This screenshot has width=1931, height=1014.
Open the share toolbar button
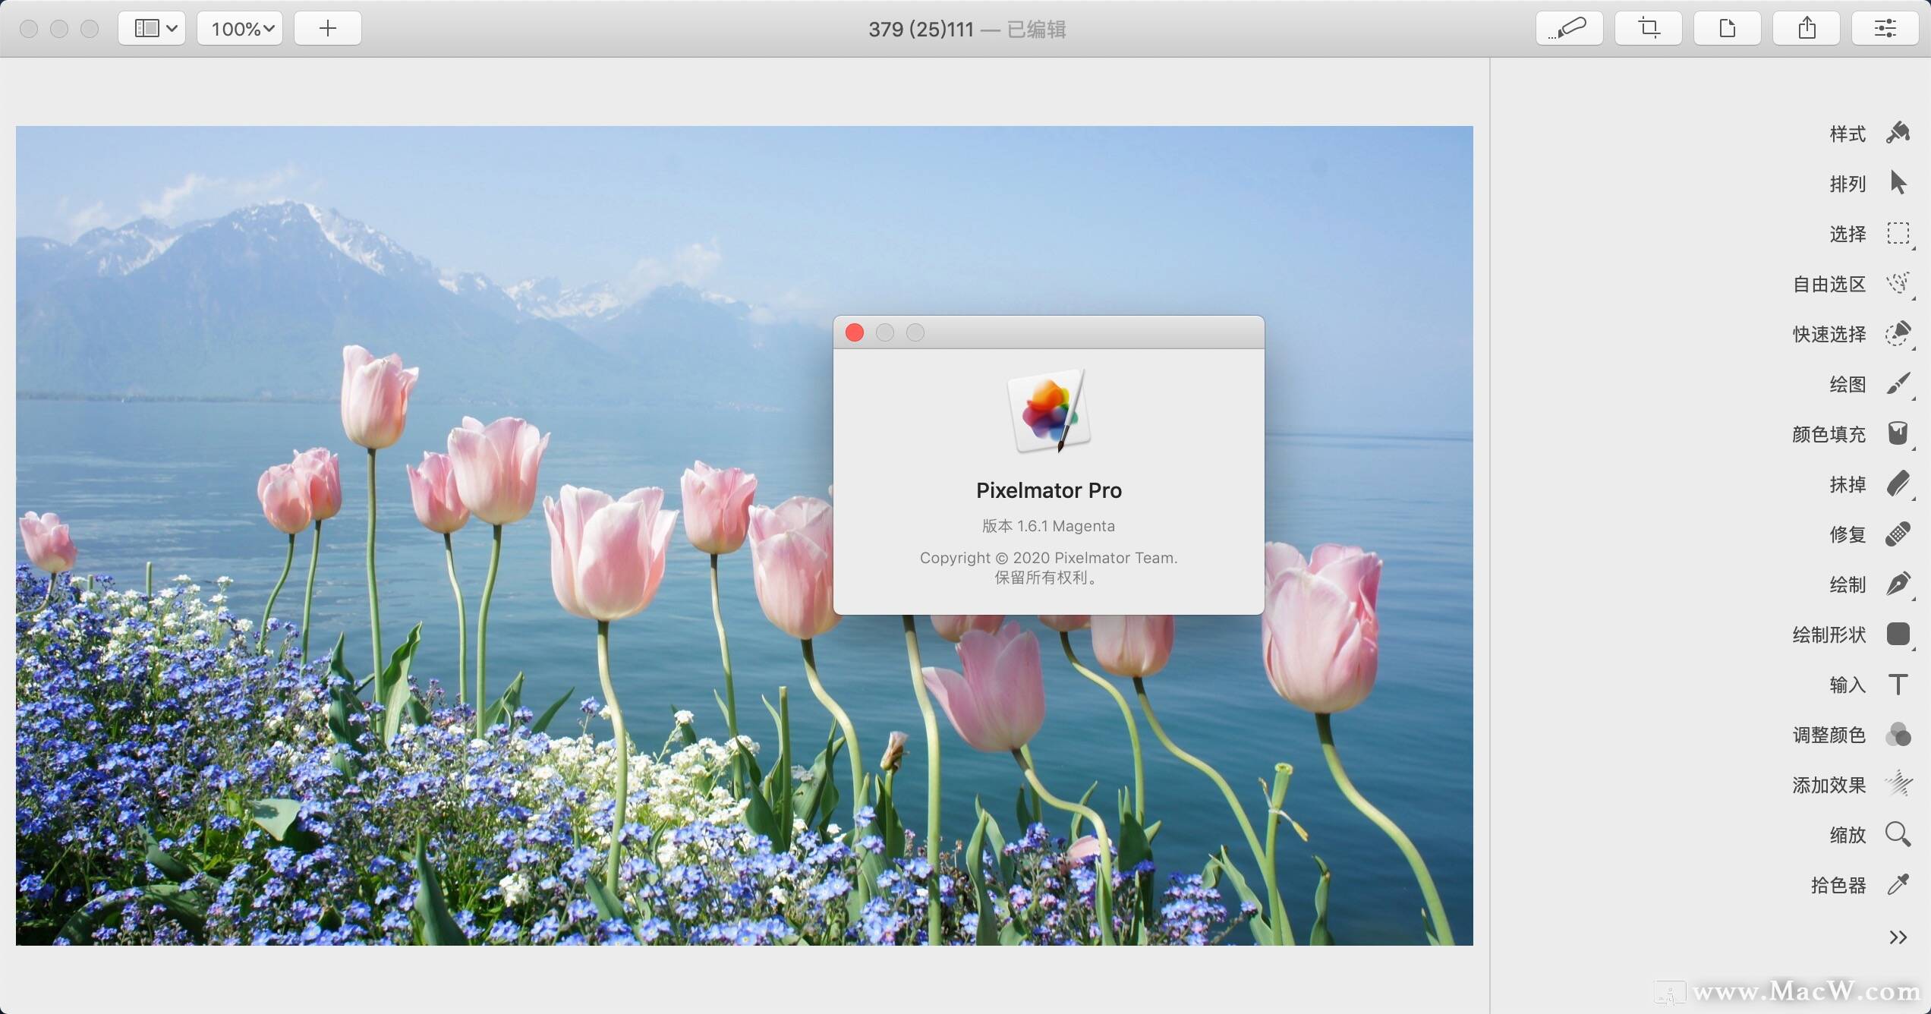click(x=1806, y=29)
